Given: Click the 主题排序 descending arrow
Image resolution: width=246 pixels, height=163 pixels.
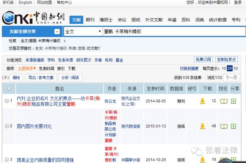Looking at the screenshot, I should pyautogui.click(x=35, y=68).
